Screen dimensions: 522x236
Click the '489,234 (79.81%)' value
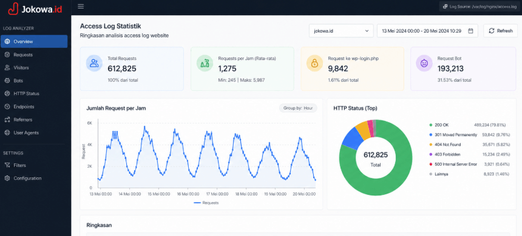(490, 125)
